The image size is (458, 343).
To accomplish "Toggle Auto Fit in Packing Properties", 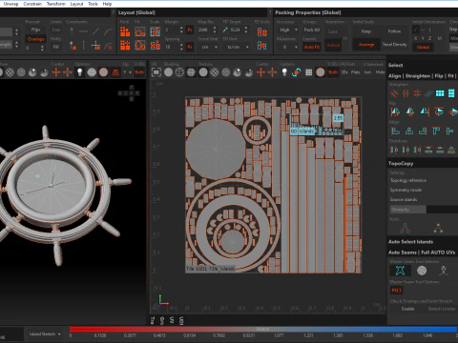I will (312, 47).
